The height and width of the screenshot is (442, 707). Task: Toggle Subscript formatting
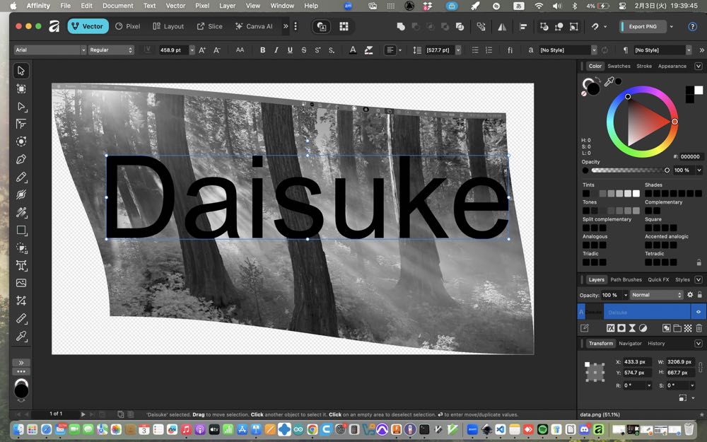332,50
